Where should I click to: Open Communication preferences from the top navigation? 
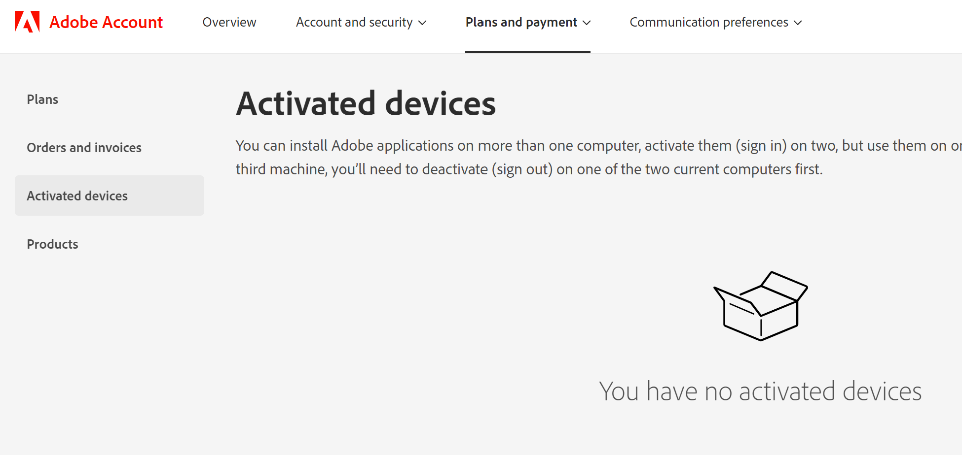point(709,22)
